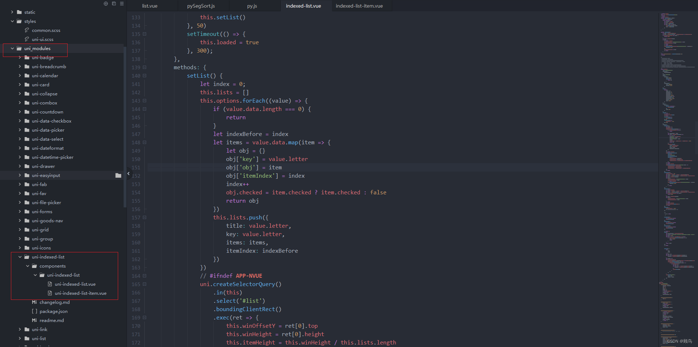Click the folder icon of uni-card

[x=27, y=85]
